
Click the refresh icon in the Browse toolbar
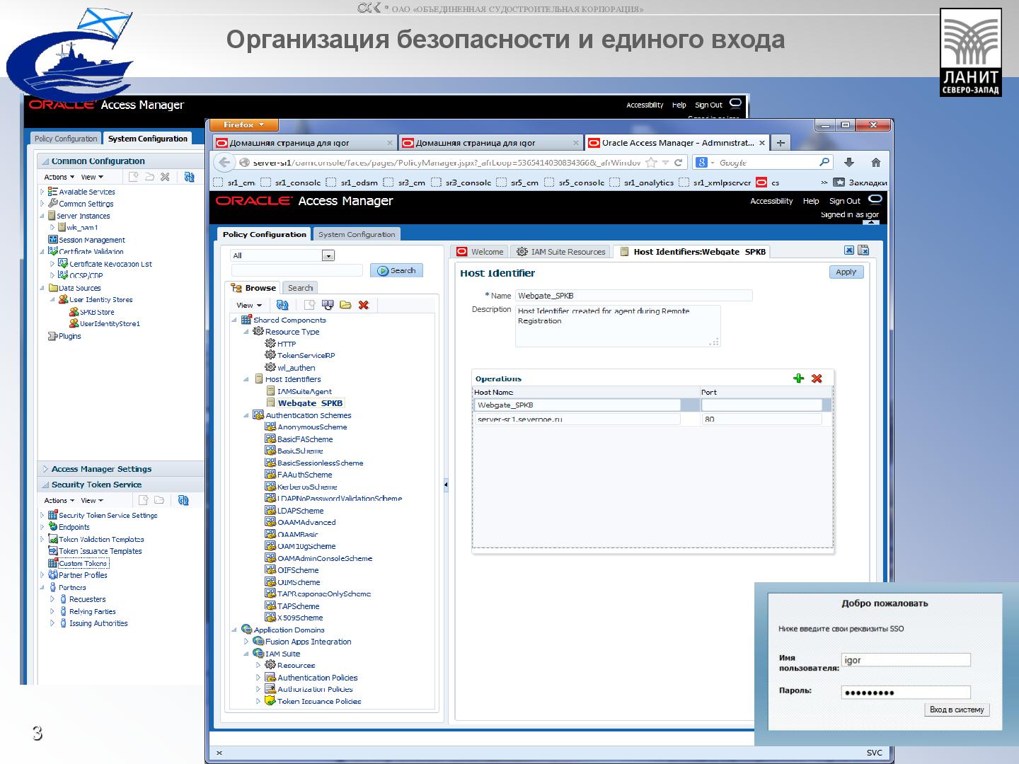(282, 305)
